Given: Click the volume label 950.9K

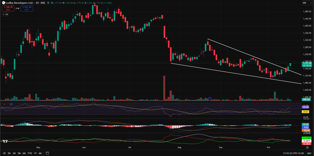Looking at the screenshot, I should point(305,100).
